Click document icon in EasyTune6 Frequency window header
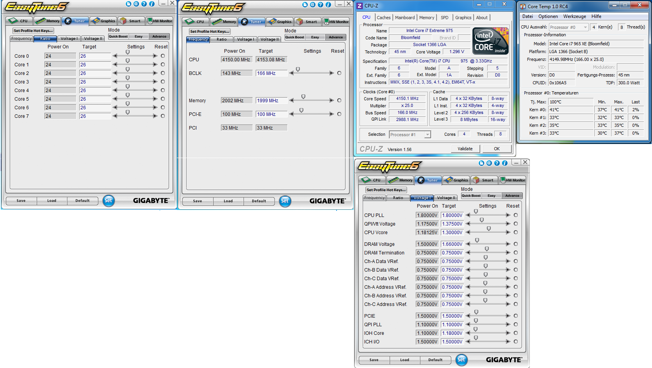 pos(305,5)
